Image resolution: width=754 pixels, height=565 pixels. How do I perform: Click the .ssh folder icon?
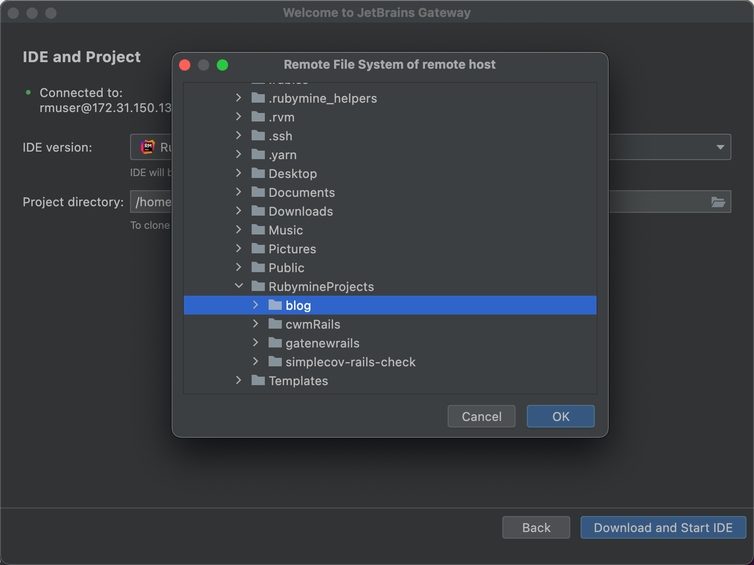coord(258,136)
